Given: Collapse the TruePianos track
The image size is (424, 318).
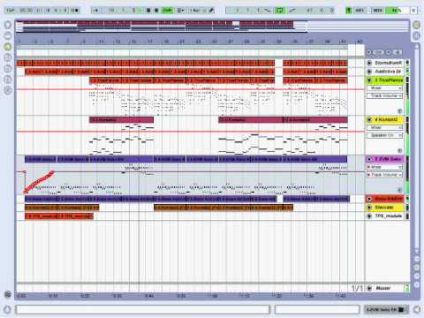Looking at the screenshot, I should point(369,80).
